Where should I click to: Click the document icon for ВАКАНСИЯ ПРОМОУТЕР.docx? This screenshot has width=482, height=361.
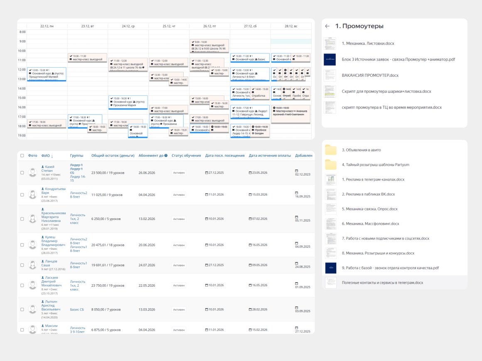330,76
